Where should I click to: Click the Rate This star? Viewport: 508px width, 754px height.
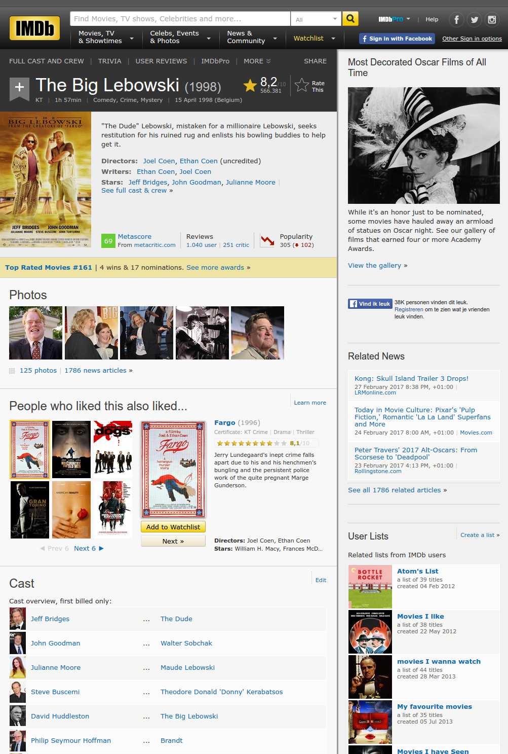tap(302, 85)
